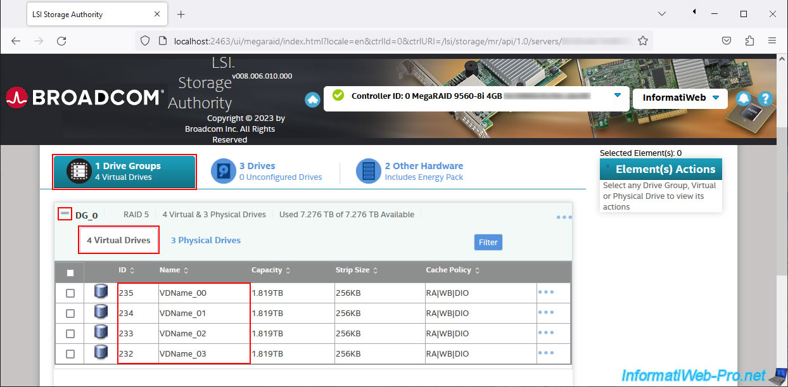Screen dimensions: 788x387
Task: Open the Controller ID dropdown arrow
Action: pos(618,95)
